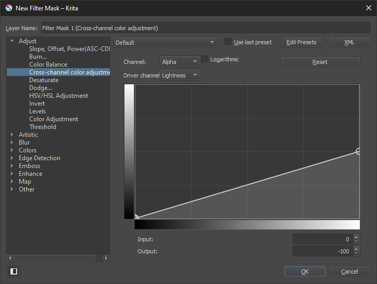Collapse the Adjust filter category
The width and height of the screenshot is (377, 284).
point(12,41)
